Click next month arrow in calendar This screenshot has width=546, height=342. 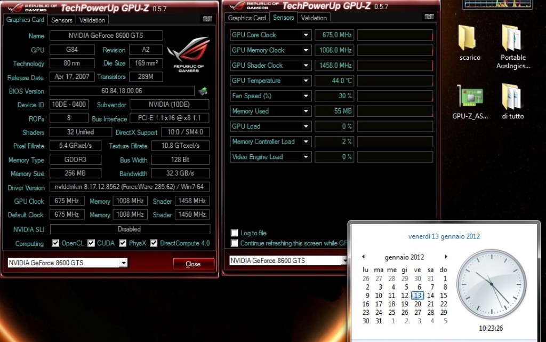pos(445,257)
